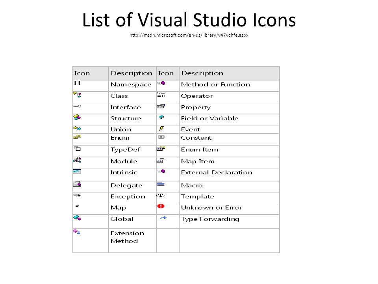Select the 'Operator' description text

(x=197, y=96)
